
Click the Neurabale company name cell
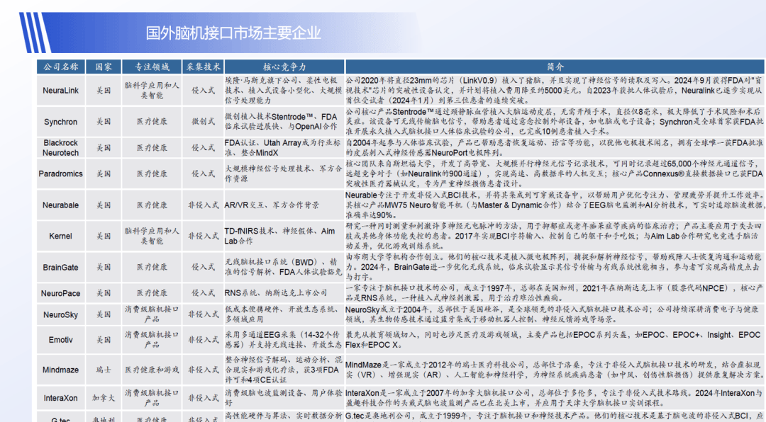point(60,205)
